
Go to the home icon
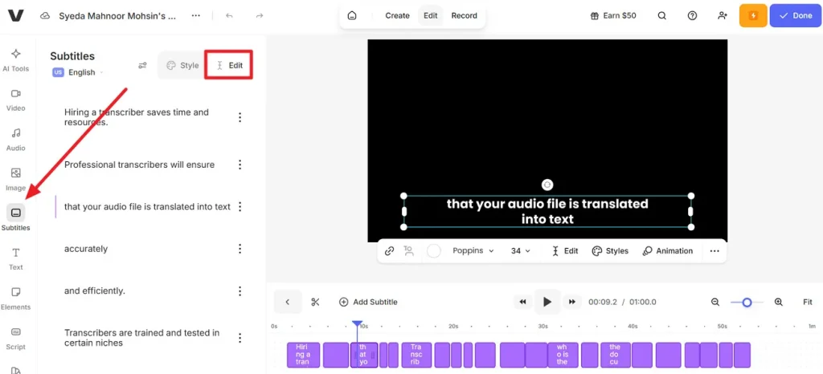pos(352,16)
